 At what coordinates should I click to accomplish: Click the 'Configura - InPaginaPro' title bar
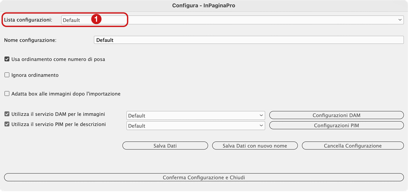pyautogui.click(x=204, y=5)
